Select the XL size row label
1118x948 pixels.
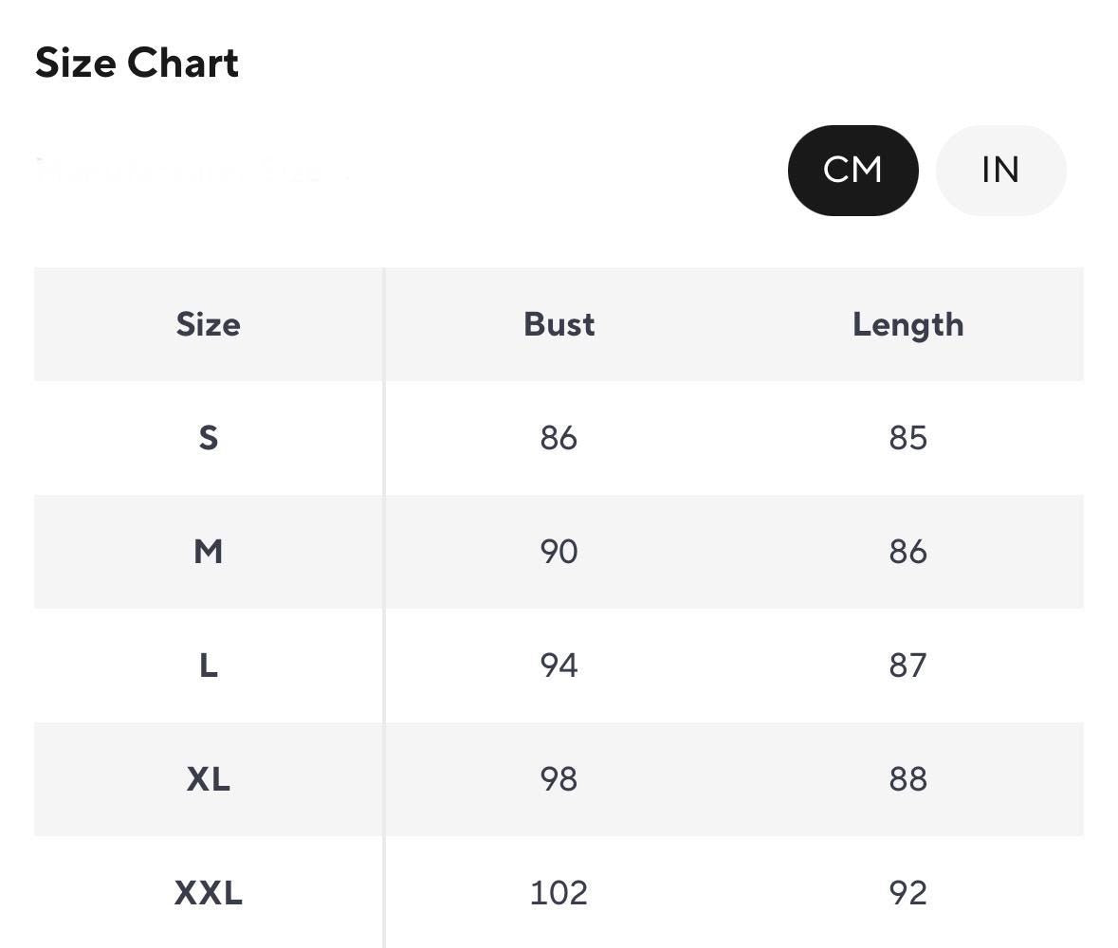tap(208, 779)
